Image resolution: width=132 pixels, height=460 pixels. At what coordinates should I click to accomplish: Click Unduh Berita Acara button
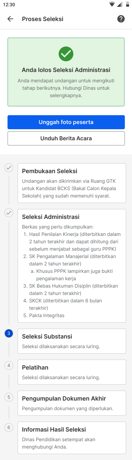[x=66, y=138]
